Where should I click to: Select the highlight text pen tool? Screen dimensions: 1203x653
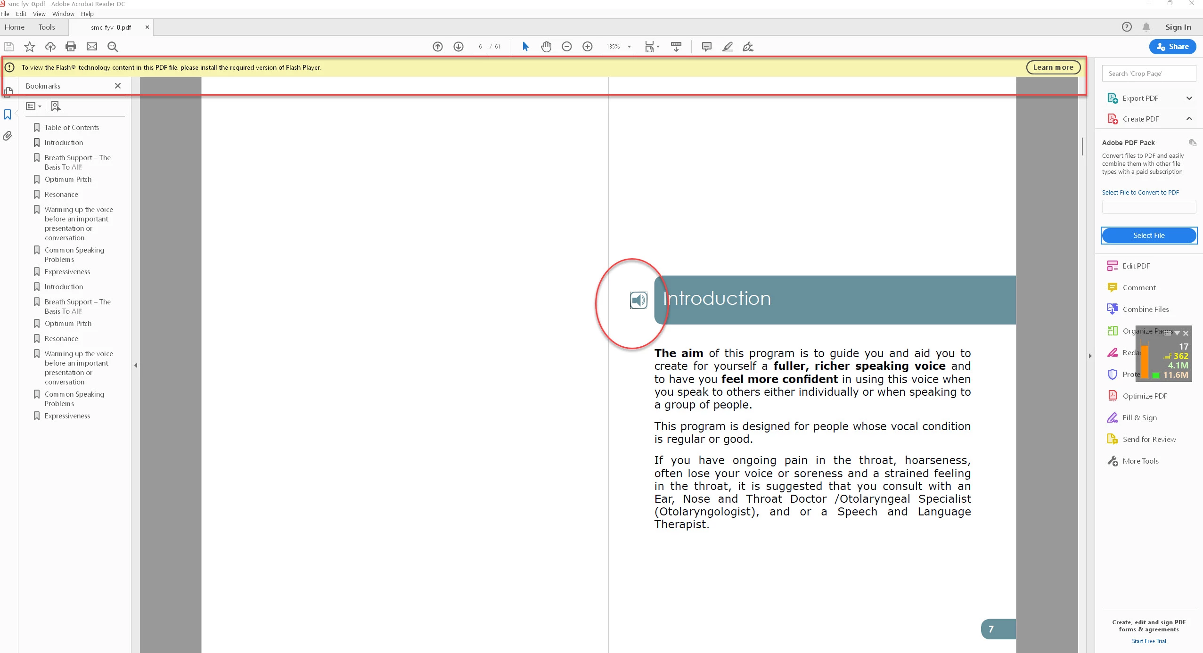[727, 47]
